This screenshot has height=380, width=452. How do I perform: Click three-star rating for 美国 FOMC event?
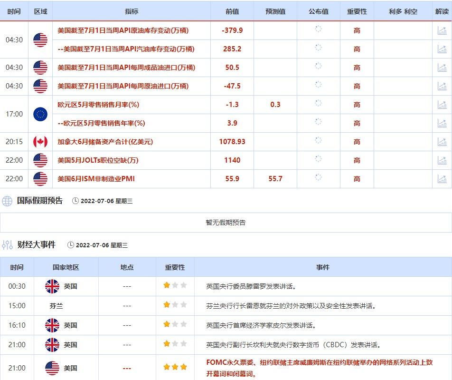pyautogui.click(x=175, y=368)
